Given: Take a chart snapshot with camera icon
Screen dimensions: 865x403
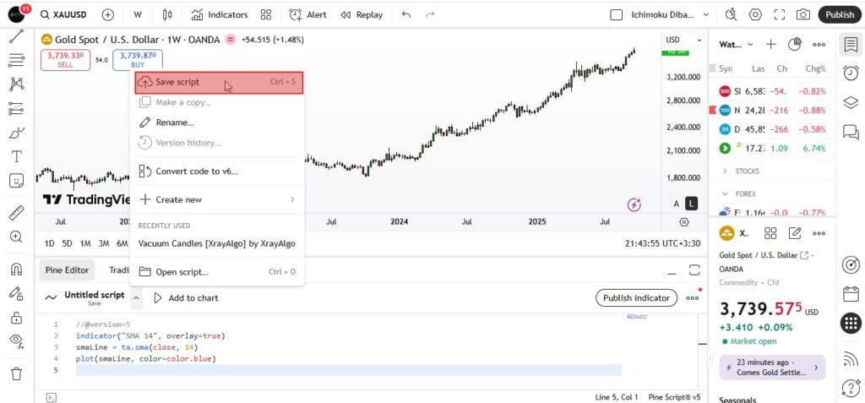Looking at the screenshot, I should click(802, 14).
